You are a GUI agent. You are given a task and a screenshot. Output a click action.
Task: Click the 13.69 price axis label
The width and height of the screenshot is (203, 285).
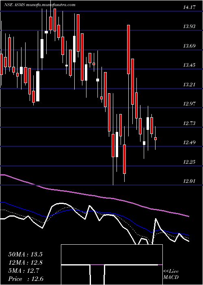point(190,46)
